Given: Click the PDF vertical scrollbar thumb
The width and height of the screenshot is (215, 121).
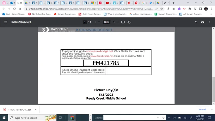Looking at the screenshot, I should [x=213, y=89].
